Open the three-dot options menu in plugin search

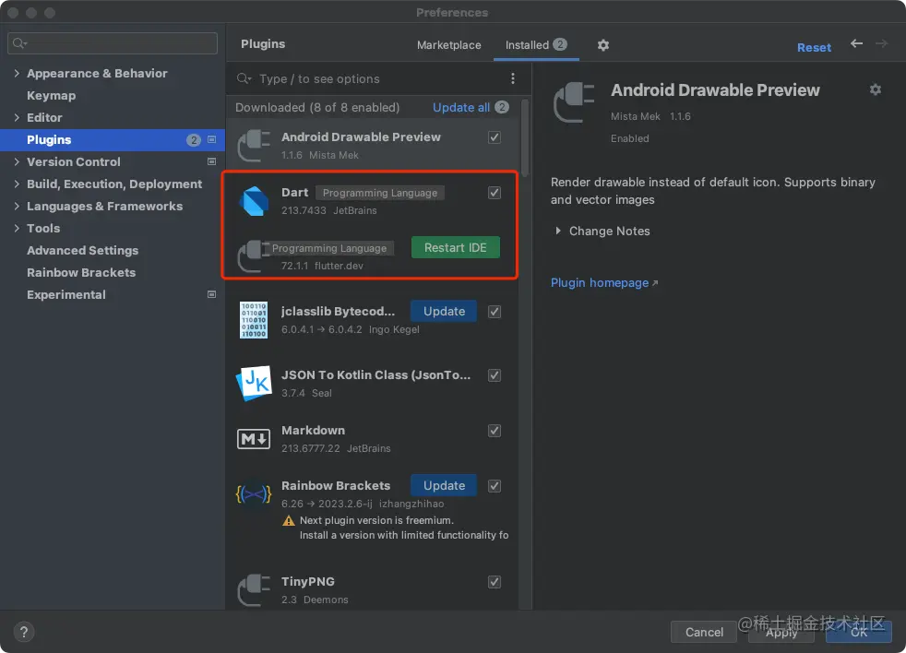[x=513, y=78]
